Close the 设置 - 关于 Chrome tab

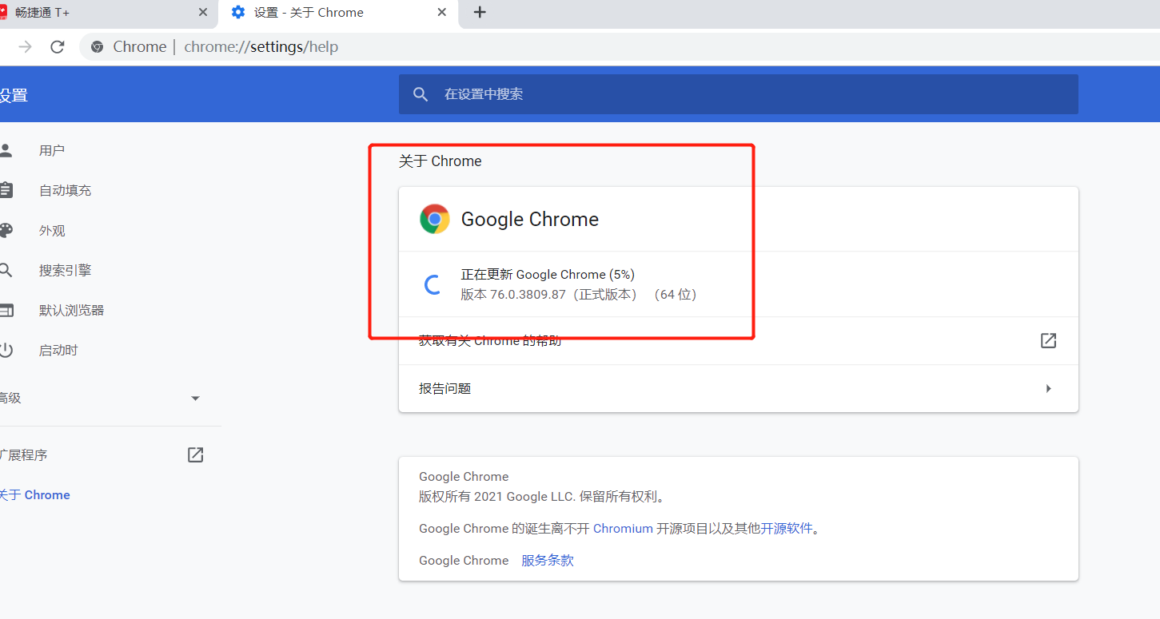(x=442, y=13)
